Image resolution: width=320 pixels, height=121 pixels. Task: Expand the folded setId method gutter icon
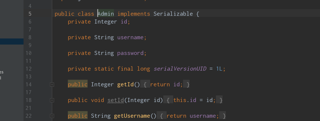click(52, 100)
